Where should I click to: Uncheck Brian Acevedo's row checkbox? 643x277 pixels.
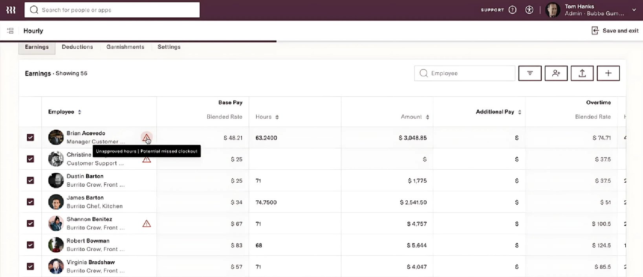(x=30, y=138)
